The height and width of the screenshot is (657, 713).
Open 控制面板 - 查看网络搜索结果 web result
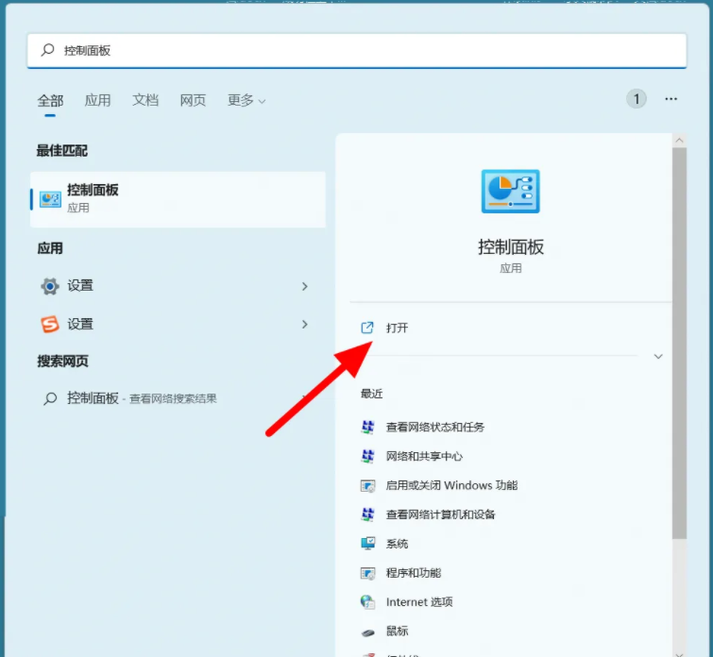pyautogui.click(x=142, y=398)
